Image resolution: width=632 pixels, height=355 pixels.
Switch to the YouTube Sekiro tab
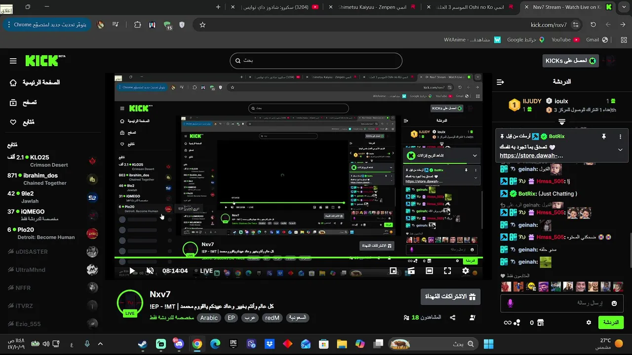[x=274, y=7]
